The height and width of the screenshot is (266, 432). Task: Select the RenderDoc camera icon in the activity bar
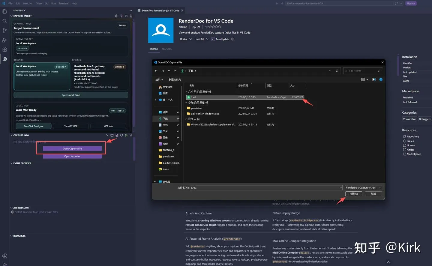4,59
